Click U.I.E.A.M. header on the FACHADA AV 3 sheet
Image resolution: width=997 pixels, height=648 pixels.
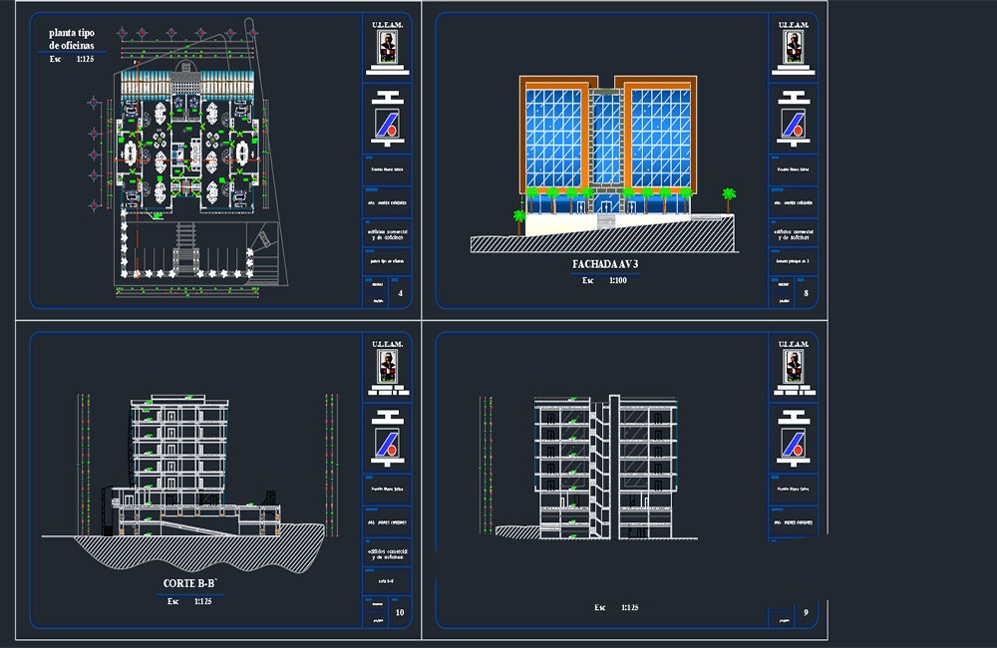[794, 25]
